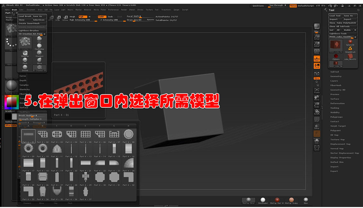Select the ClayBuildup brush icon
This screenshot has height=208, width=363.
tap(39, 46)
